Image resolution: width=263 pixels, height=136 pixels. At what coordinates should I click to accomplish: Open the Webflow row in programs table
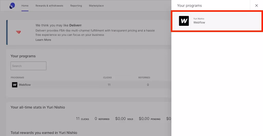pos(91,85)
